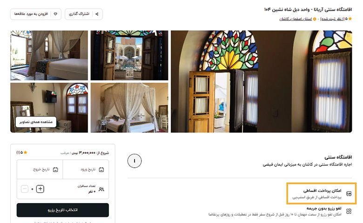The width and height of the screenshot is (363, 223).
Task: Decrease passenger count with minus button
Action: (25, 189)
